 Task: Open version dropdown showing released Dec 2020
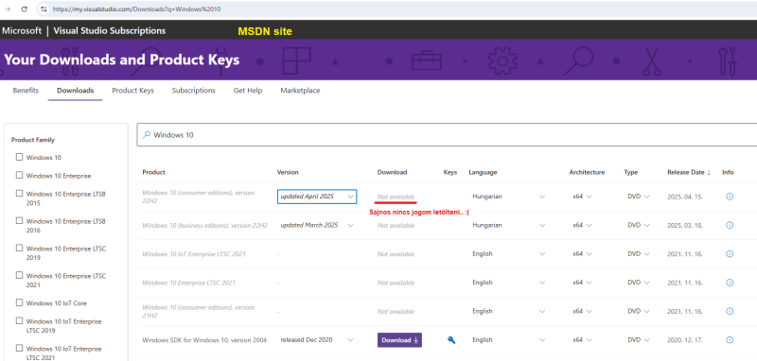[x=317, y=340]
